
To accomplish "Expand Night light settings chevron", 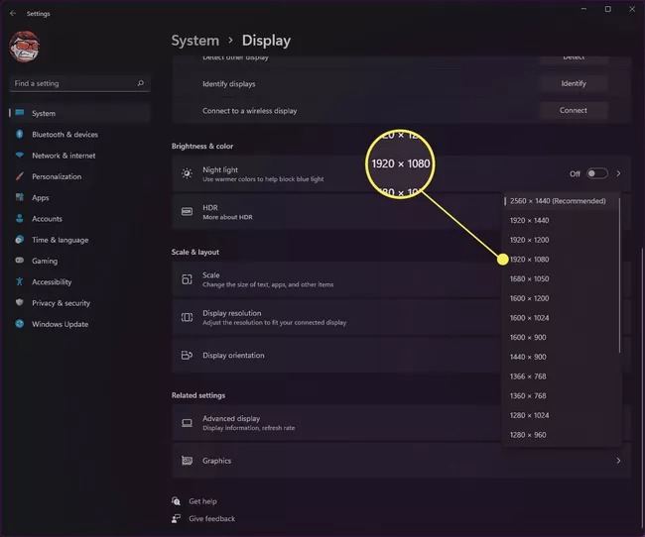I will tap(618, 173).
